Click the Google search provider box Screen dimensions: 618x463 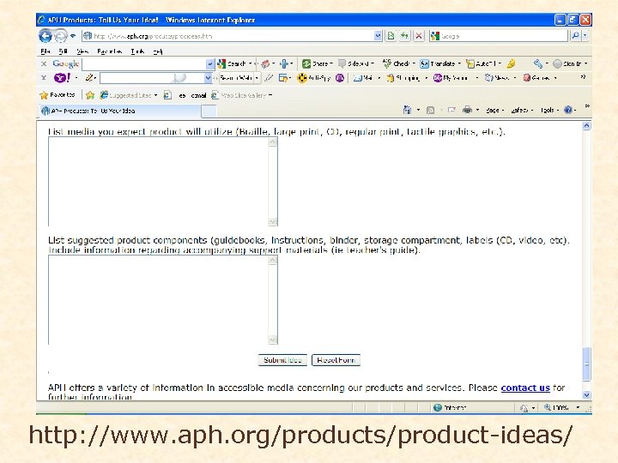tap(499, 36)
